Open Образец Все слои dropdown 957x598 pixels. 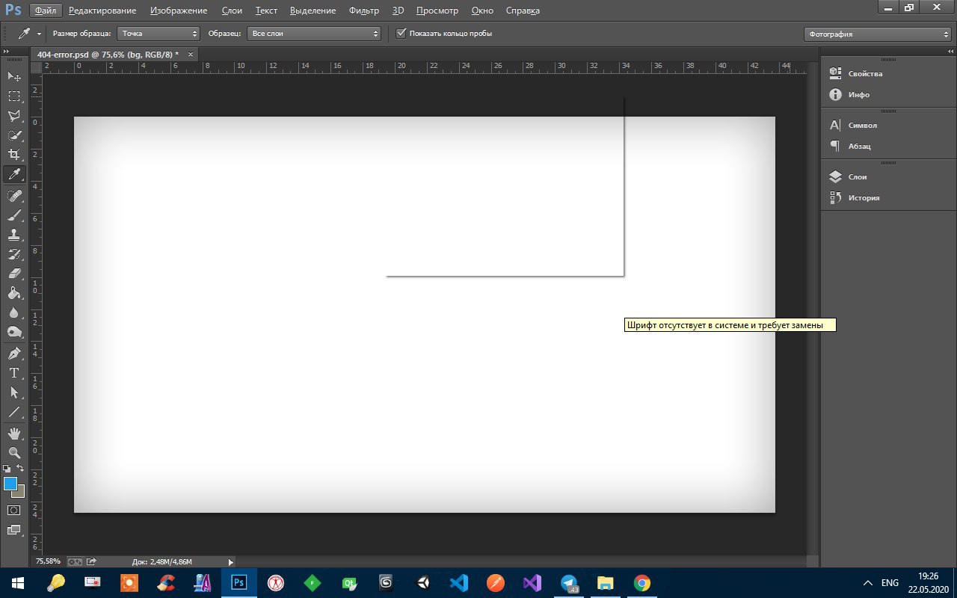[314, 34]
